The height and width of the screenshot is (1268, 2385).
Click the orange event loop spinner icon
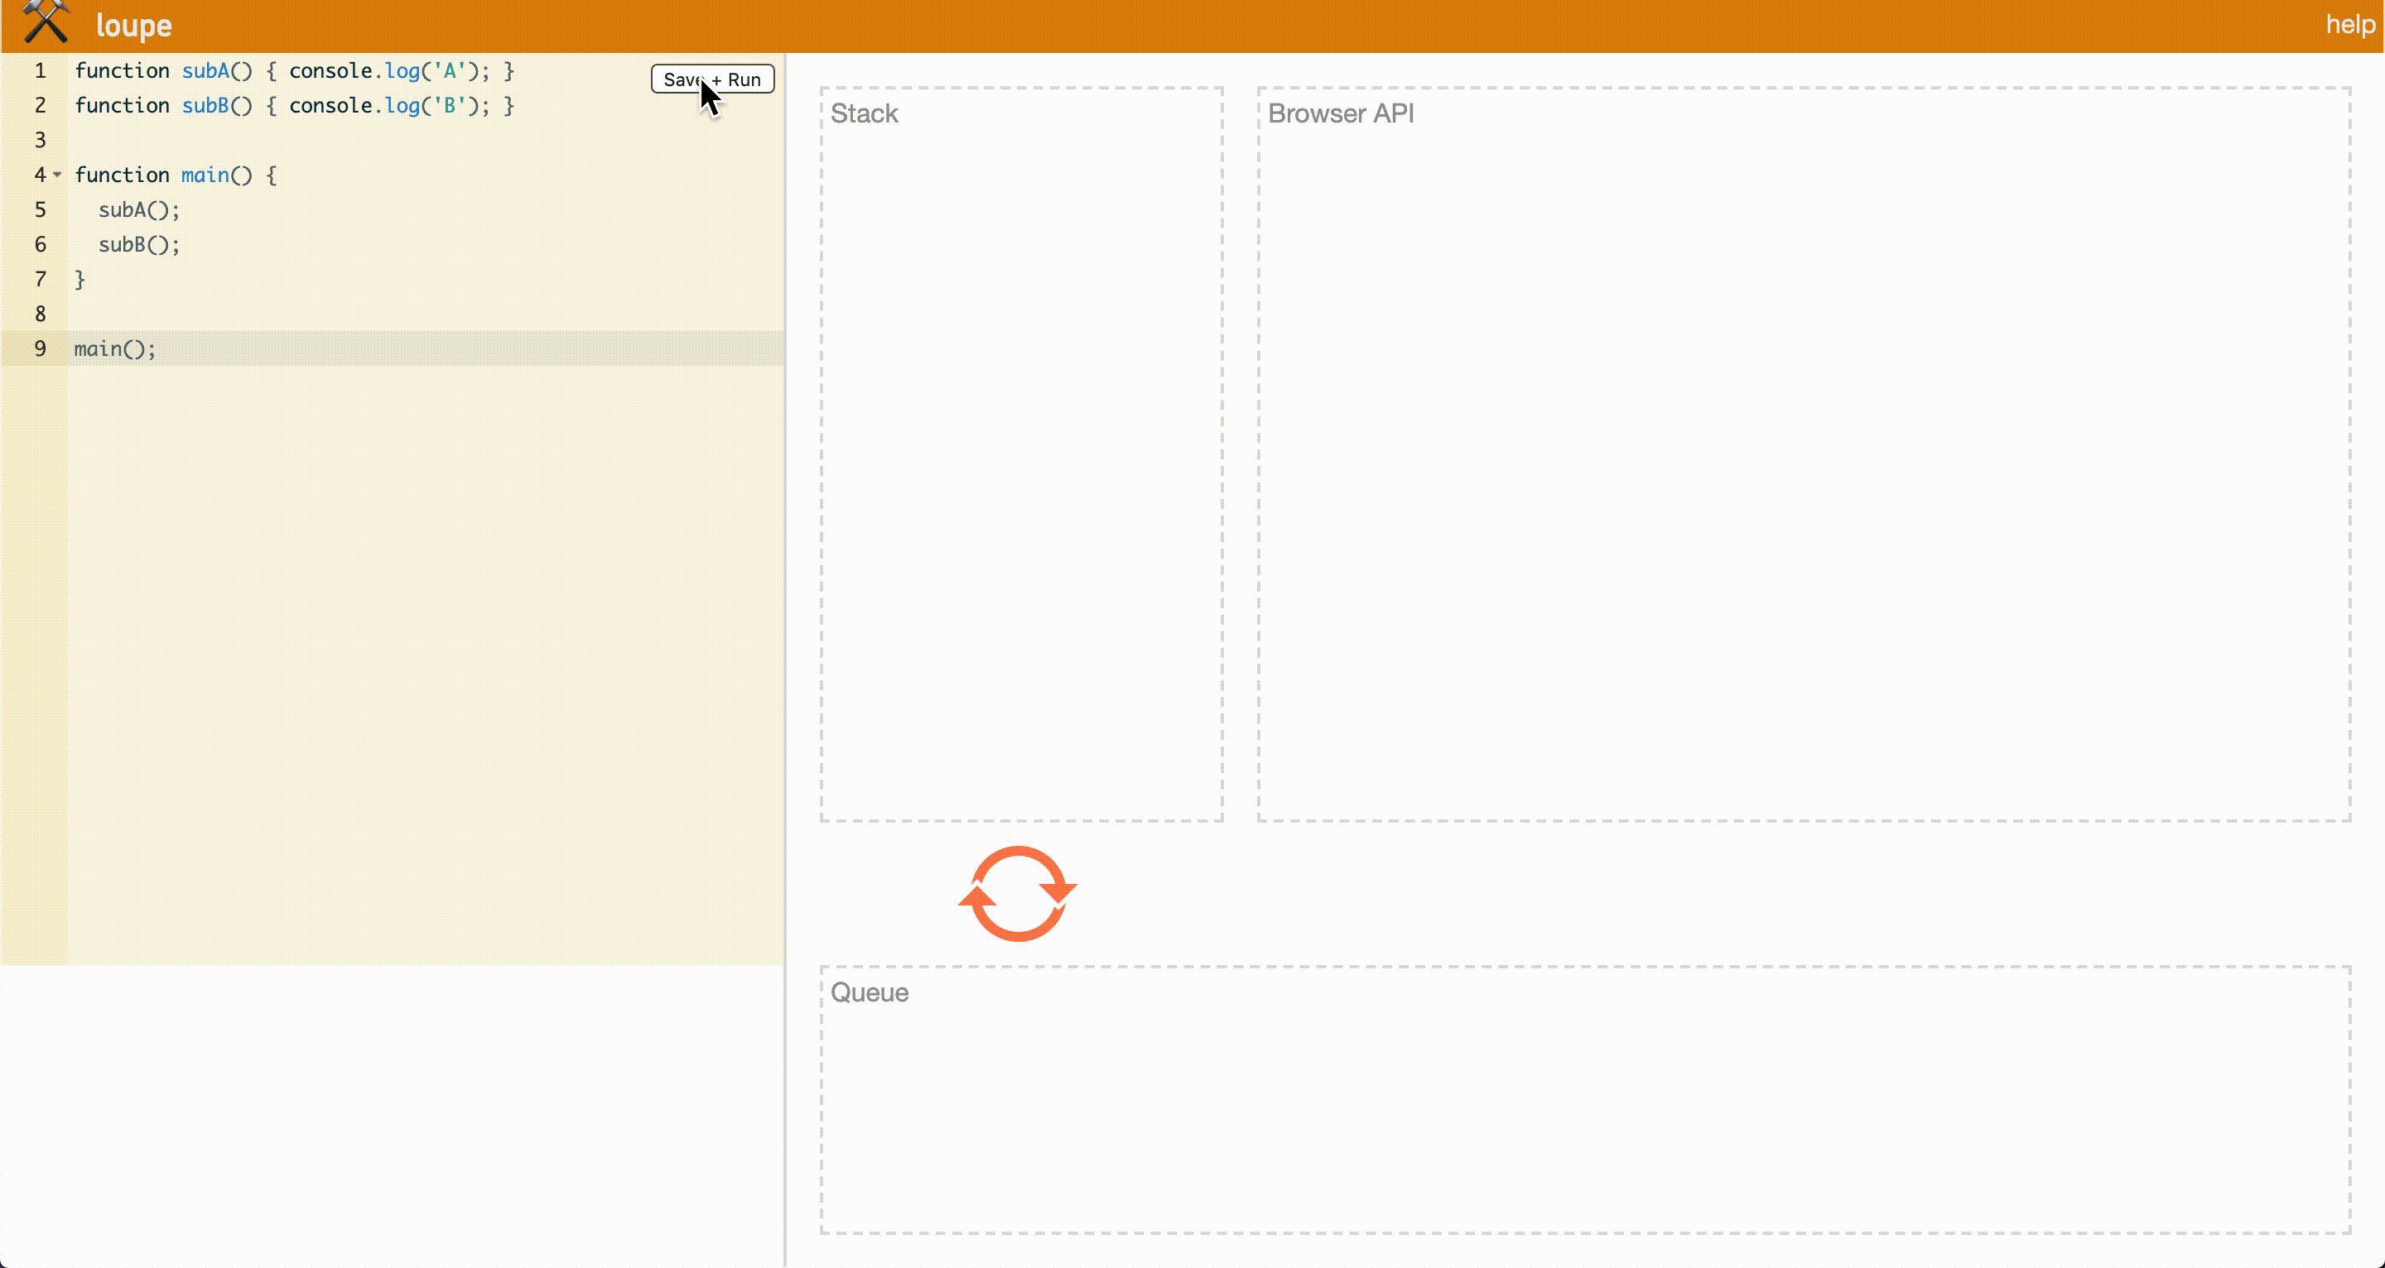[x=1018, y=893]
